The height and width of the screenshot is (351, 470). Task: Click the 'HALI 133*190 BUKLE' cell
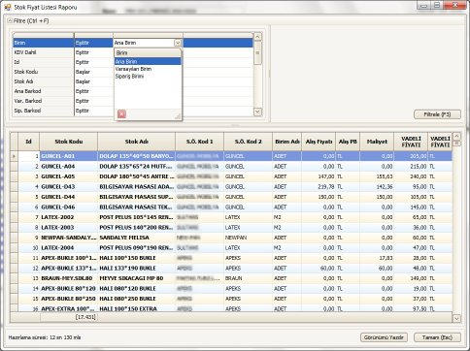point(136,269)
